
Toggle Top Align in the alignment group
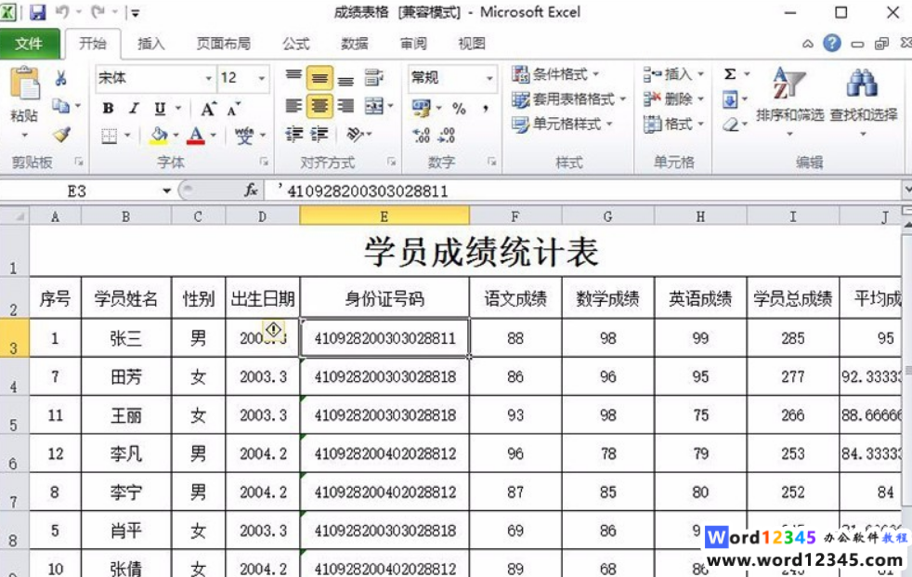(293, 77)
